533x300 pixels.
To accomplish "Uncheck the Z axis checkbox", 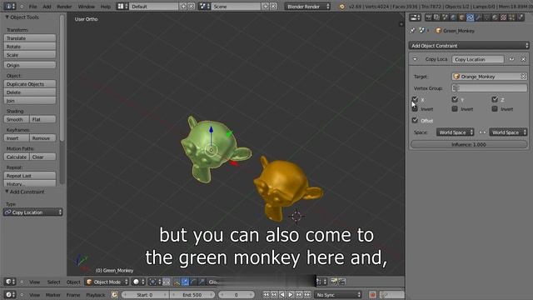I will tap(495, 99).
